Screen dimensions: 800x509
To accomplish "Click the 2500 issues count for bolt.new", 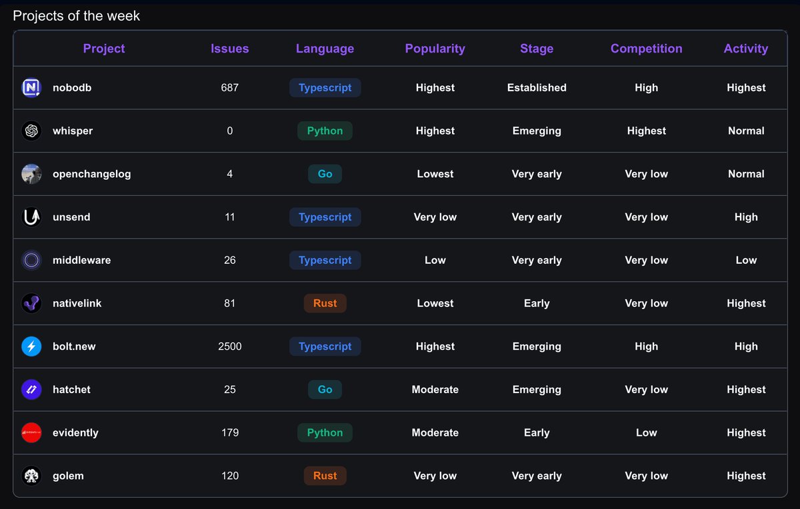I will [x=230, y=346].
